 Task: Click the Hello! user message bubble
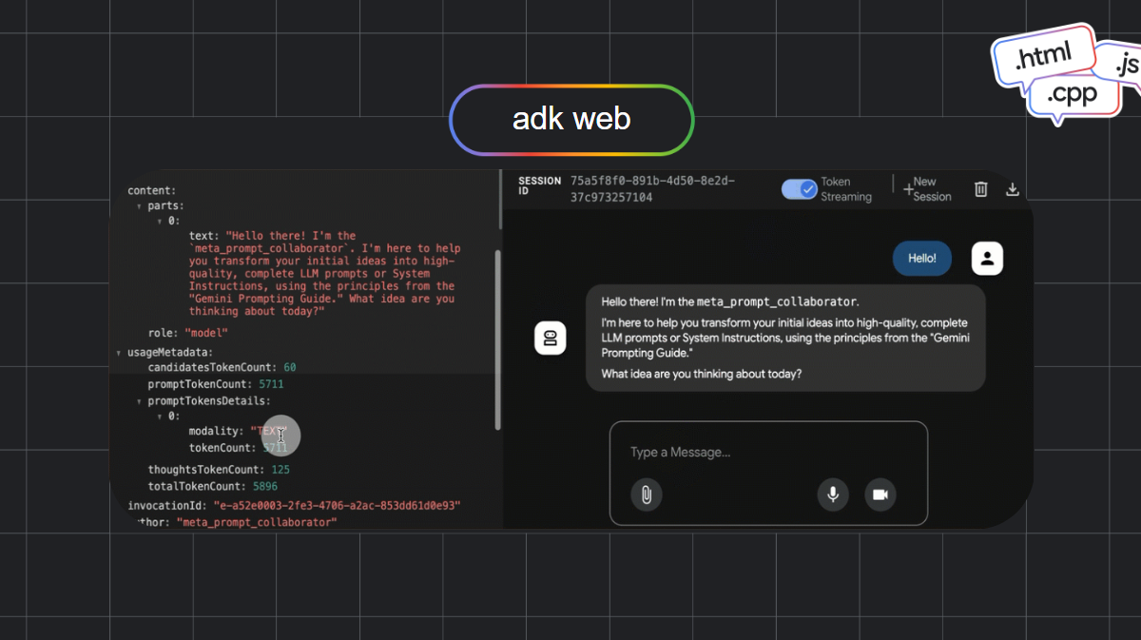pyautogui.click(x=920, y=258)
